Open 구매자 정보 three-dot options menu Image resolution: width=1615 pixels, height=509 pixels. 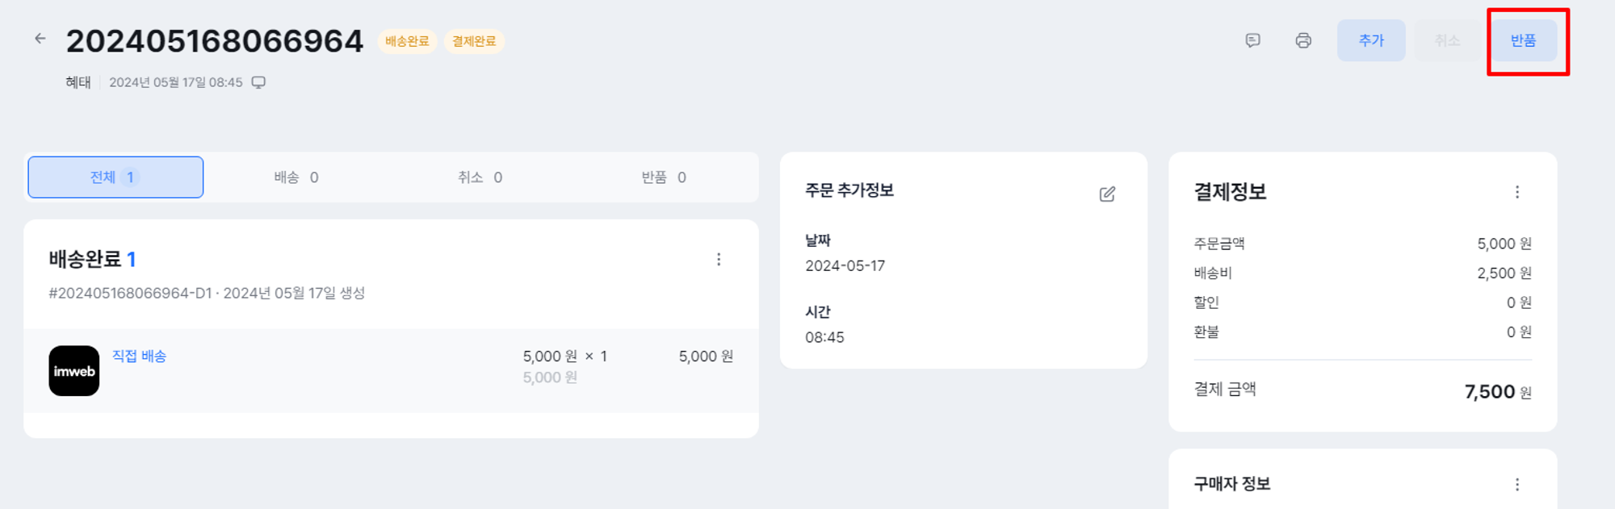point(1516,484)
